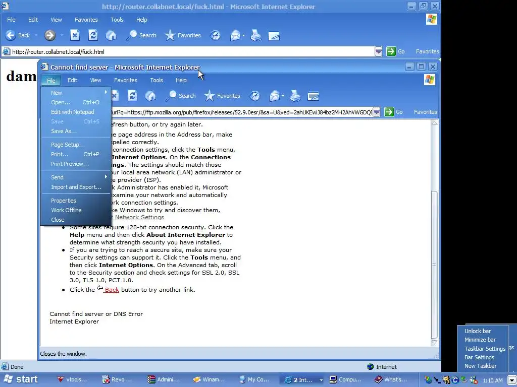Open Favorites star in rear browser toolbar

click(x=183, y=35)
